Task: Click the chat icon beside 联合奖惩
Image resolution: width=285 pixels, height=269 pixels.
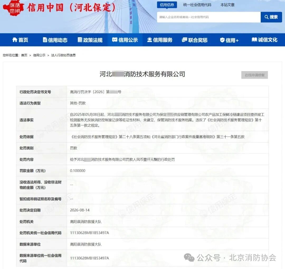Action: pyautogui.click(x=184, y=40)
